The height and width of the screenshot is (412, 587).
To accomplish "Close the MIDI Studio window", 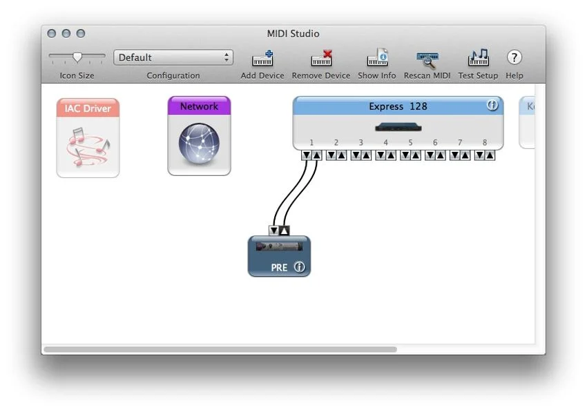I will click(52, 33).
